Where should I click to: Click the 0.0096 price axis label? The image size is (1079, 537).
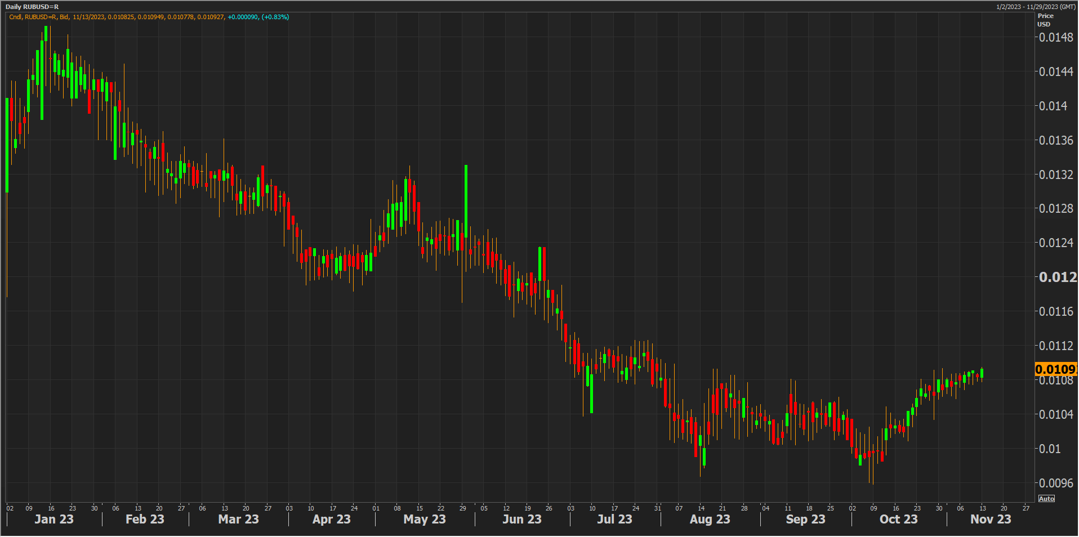coord(1056,483)
